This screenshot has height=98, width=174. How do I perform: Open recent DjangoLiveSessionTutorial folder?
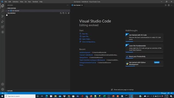[x=88, y=63]
